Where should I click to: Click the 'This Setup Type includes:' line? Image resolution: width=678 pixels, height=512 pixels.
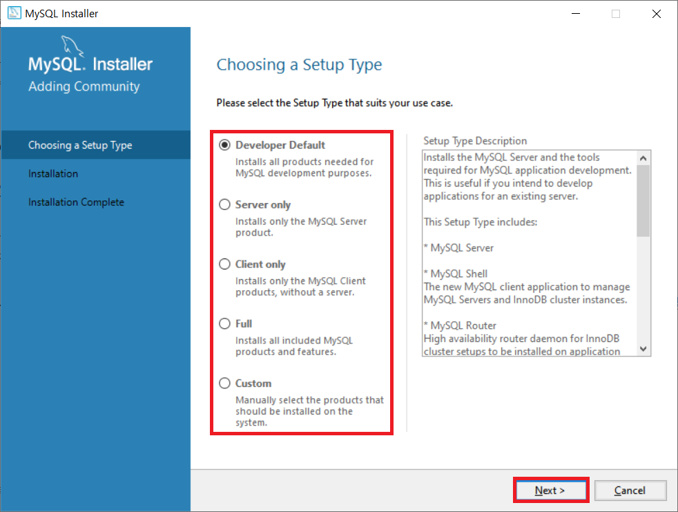point(481,222)
